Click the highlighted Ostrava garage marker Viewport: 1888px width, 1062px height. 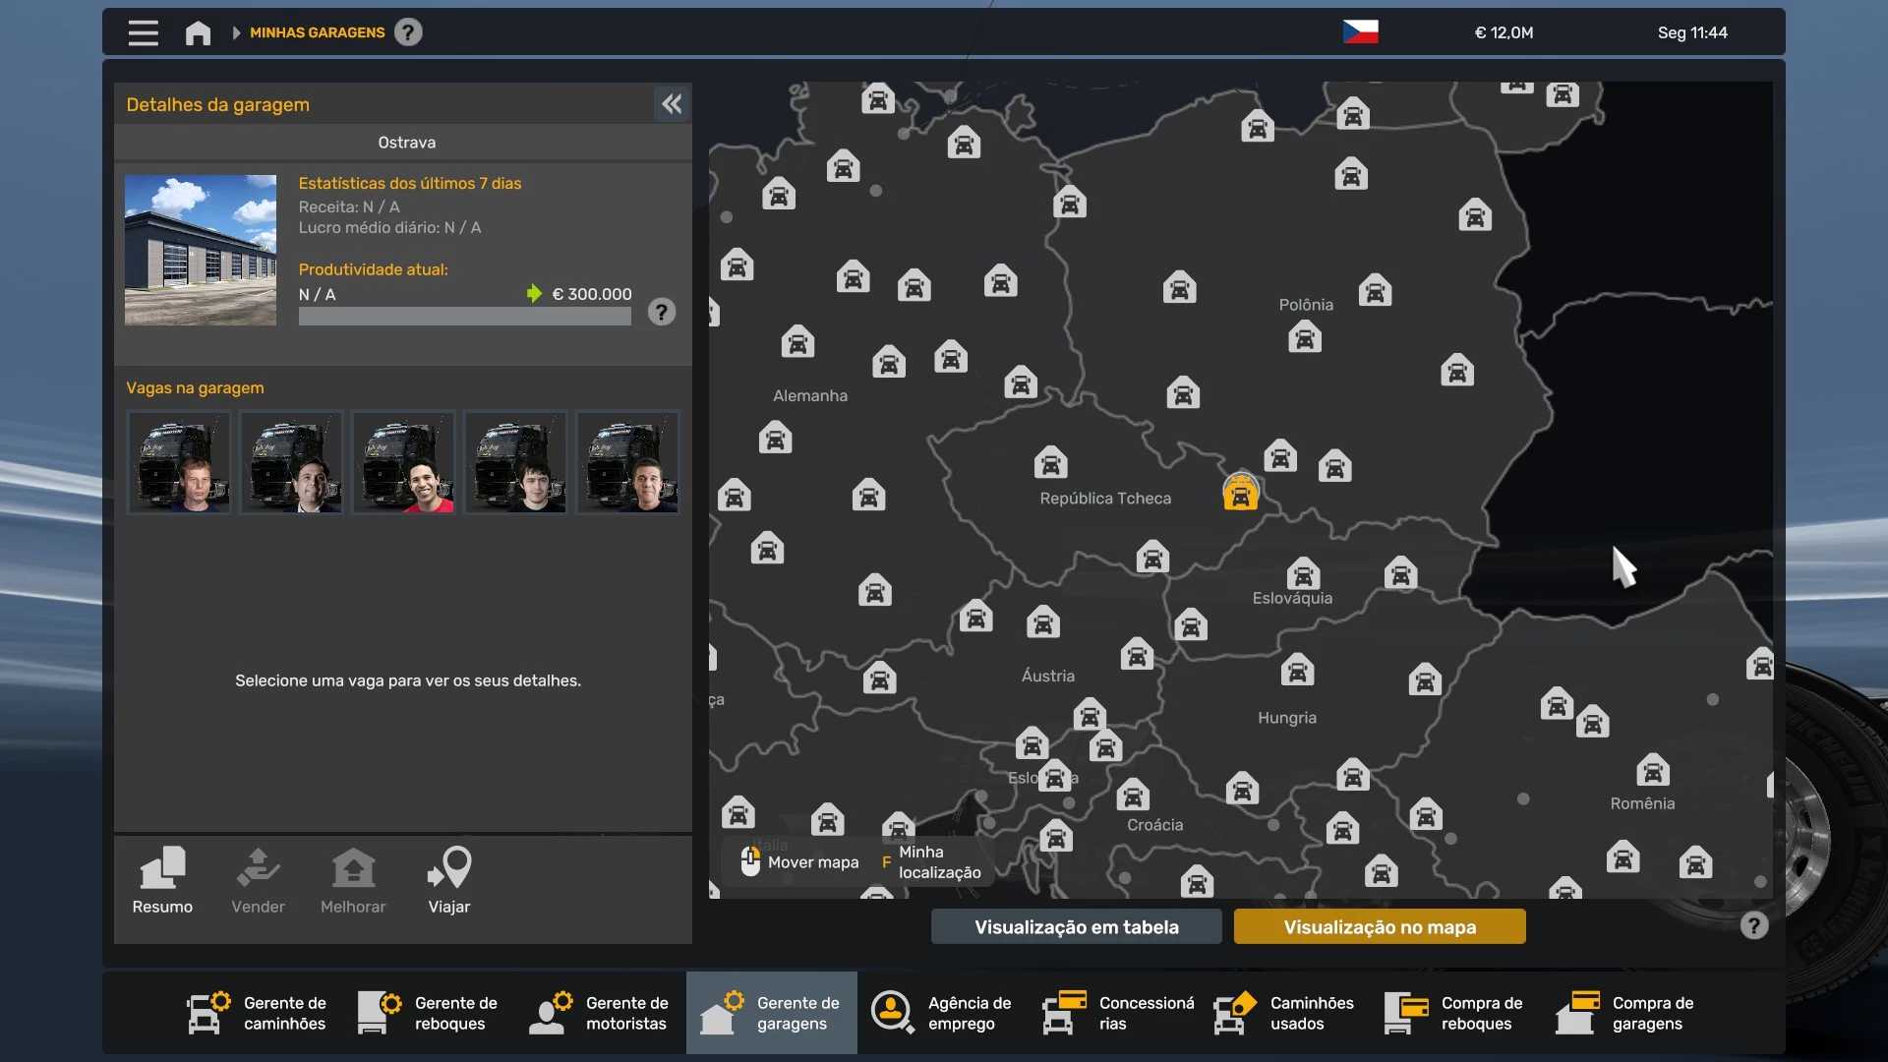(x=1240, y=493)
